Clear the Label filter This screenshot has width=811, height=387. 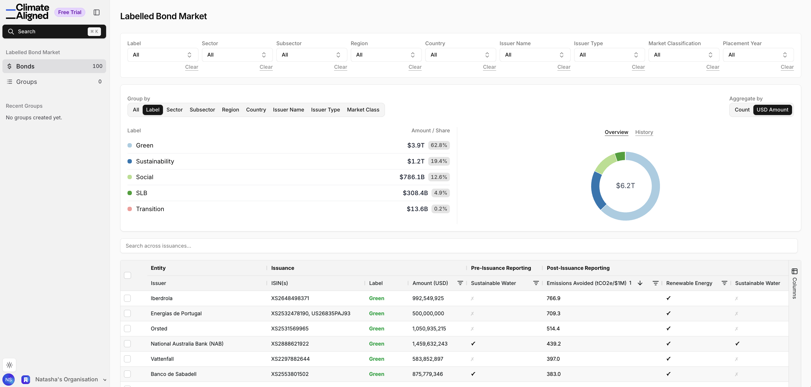pyautogui.click(x=191, y=67)
